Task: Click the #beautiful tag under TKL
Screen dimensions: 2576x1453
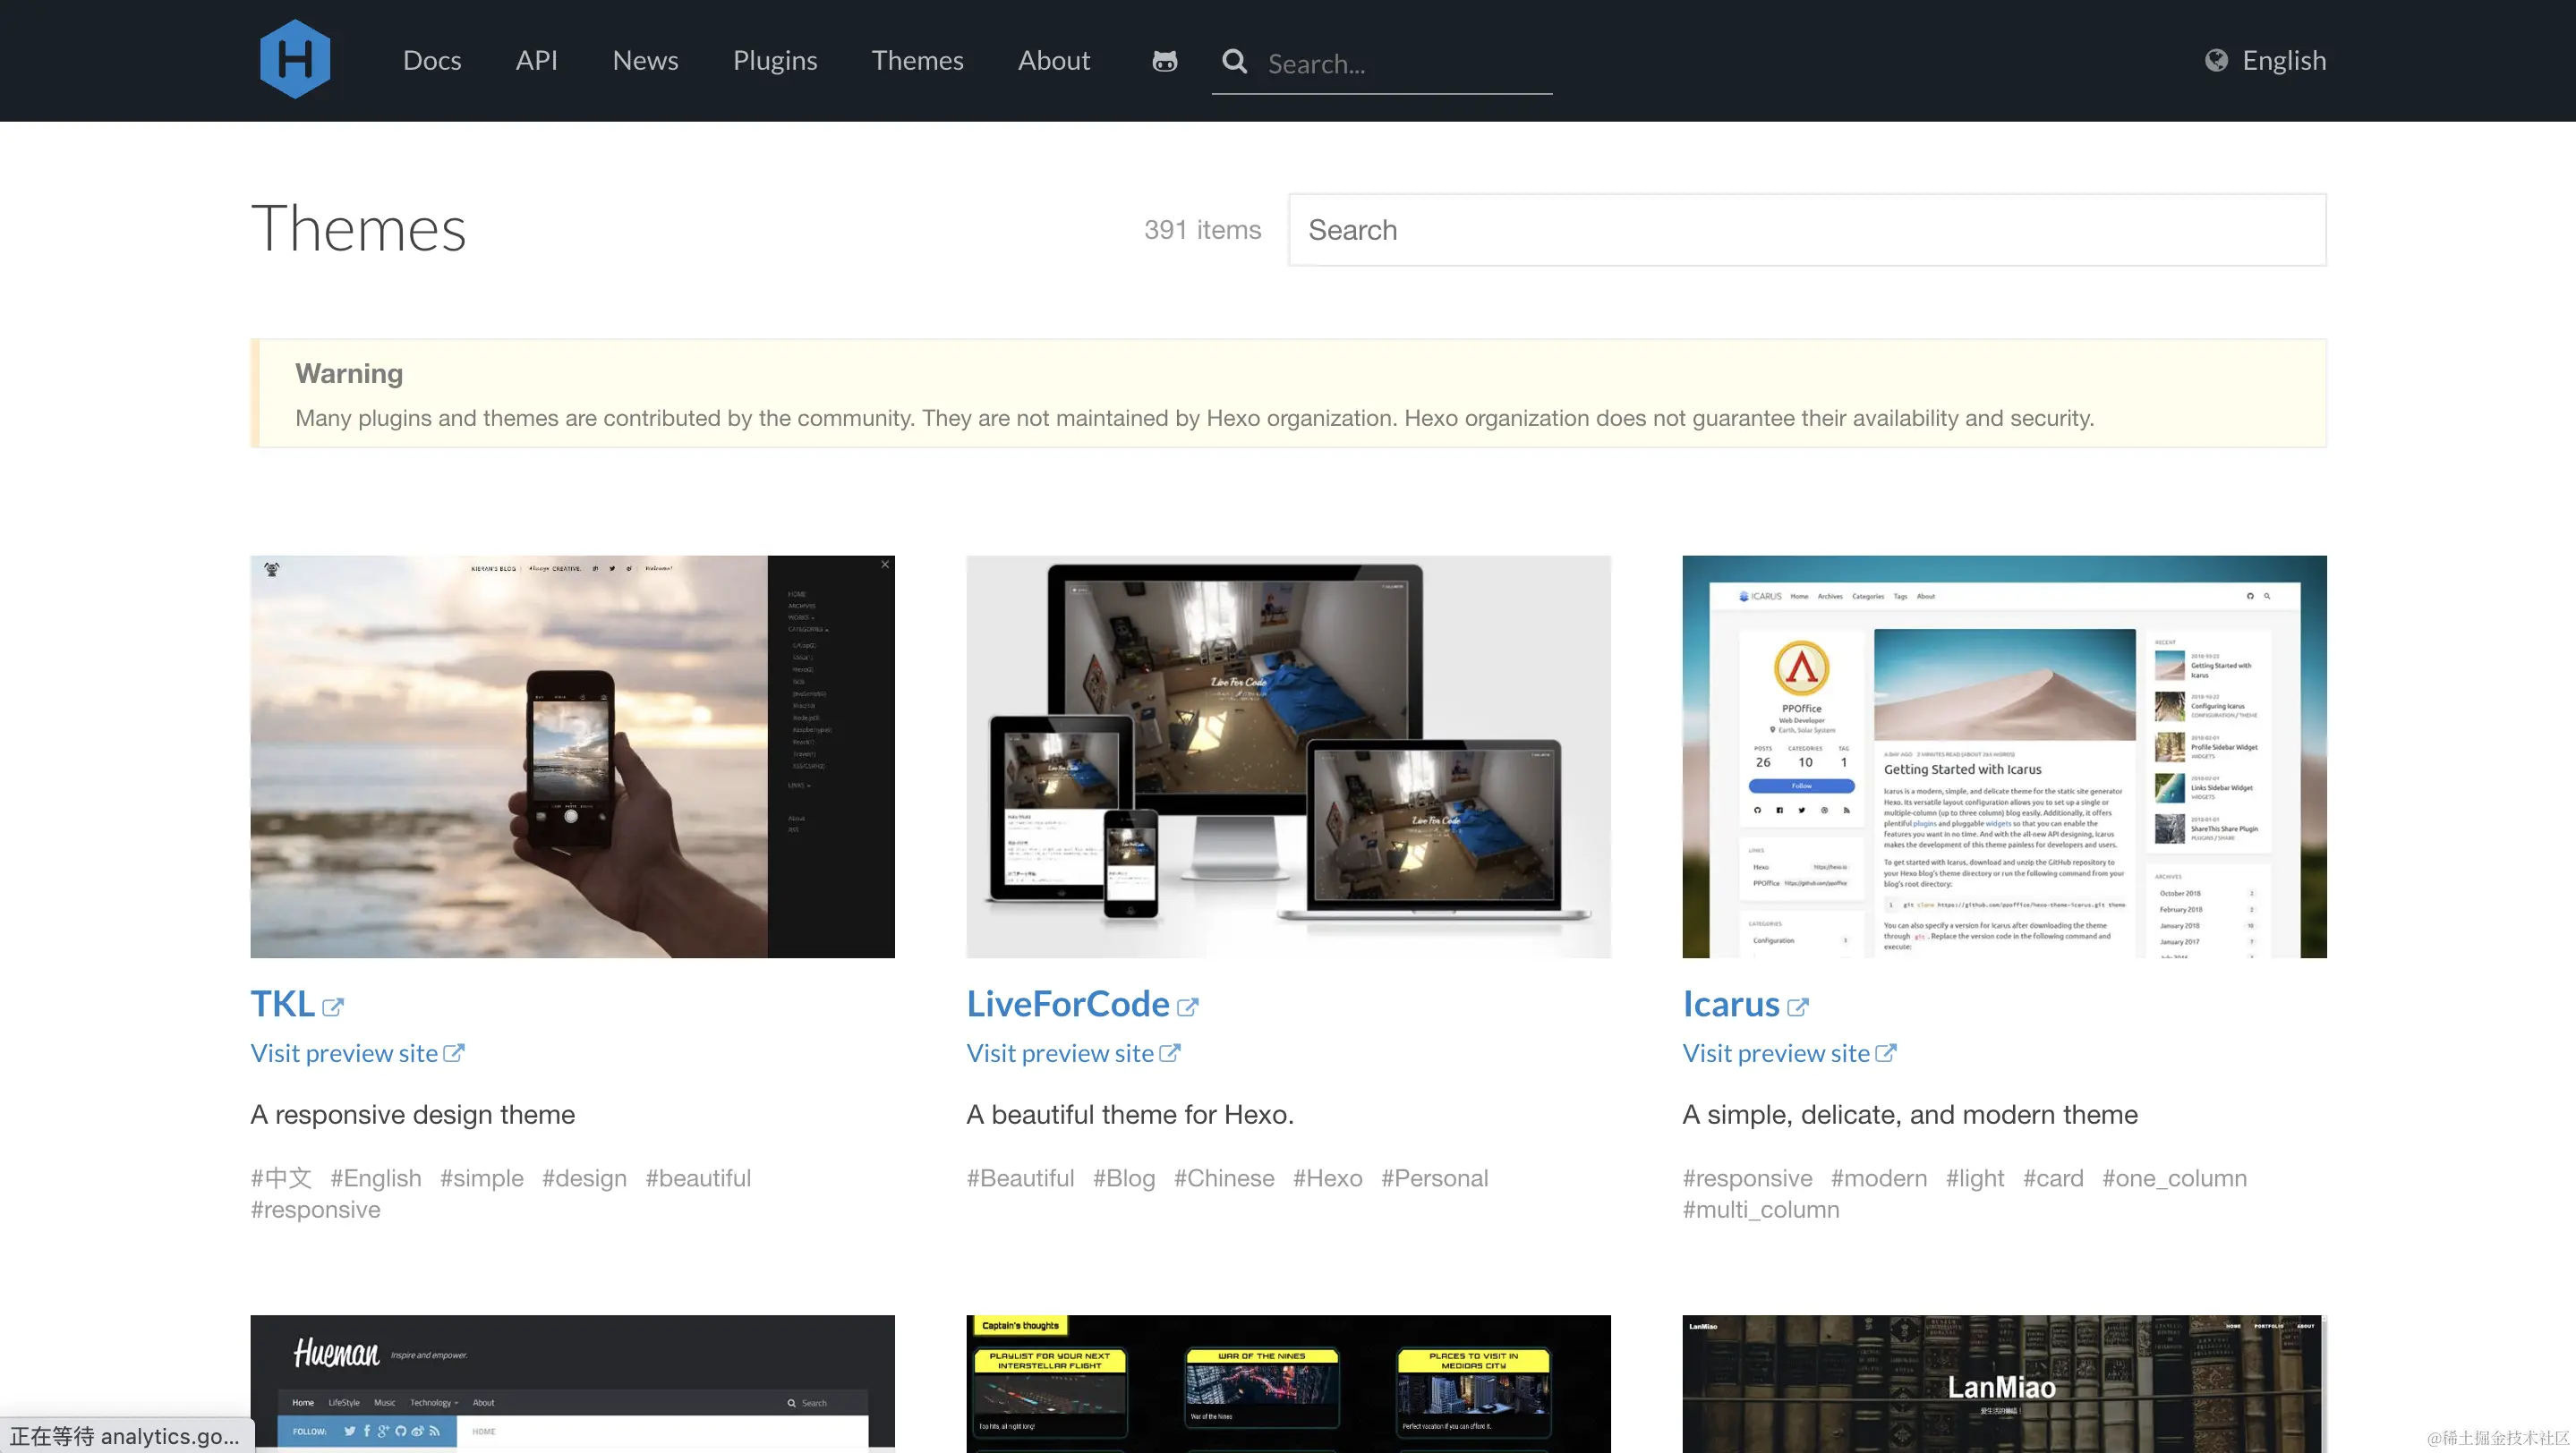Action: coord(698,1178)
